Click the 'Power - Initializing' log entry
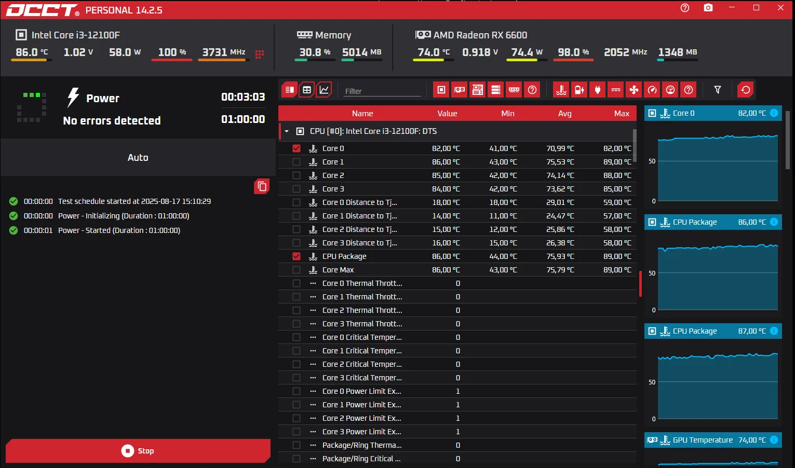Screen dimensions: 795x468 coord(124,216)
